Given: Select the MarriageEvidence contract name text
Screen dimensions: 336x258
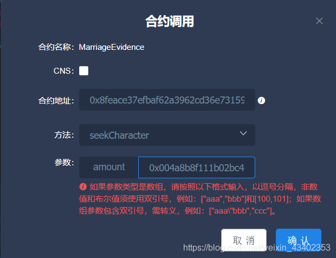Looking at the screenshot, I should pyautogui.click(x=112, y=47).
